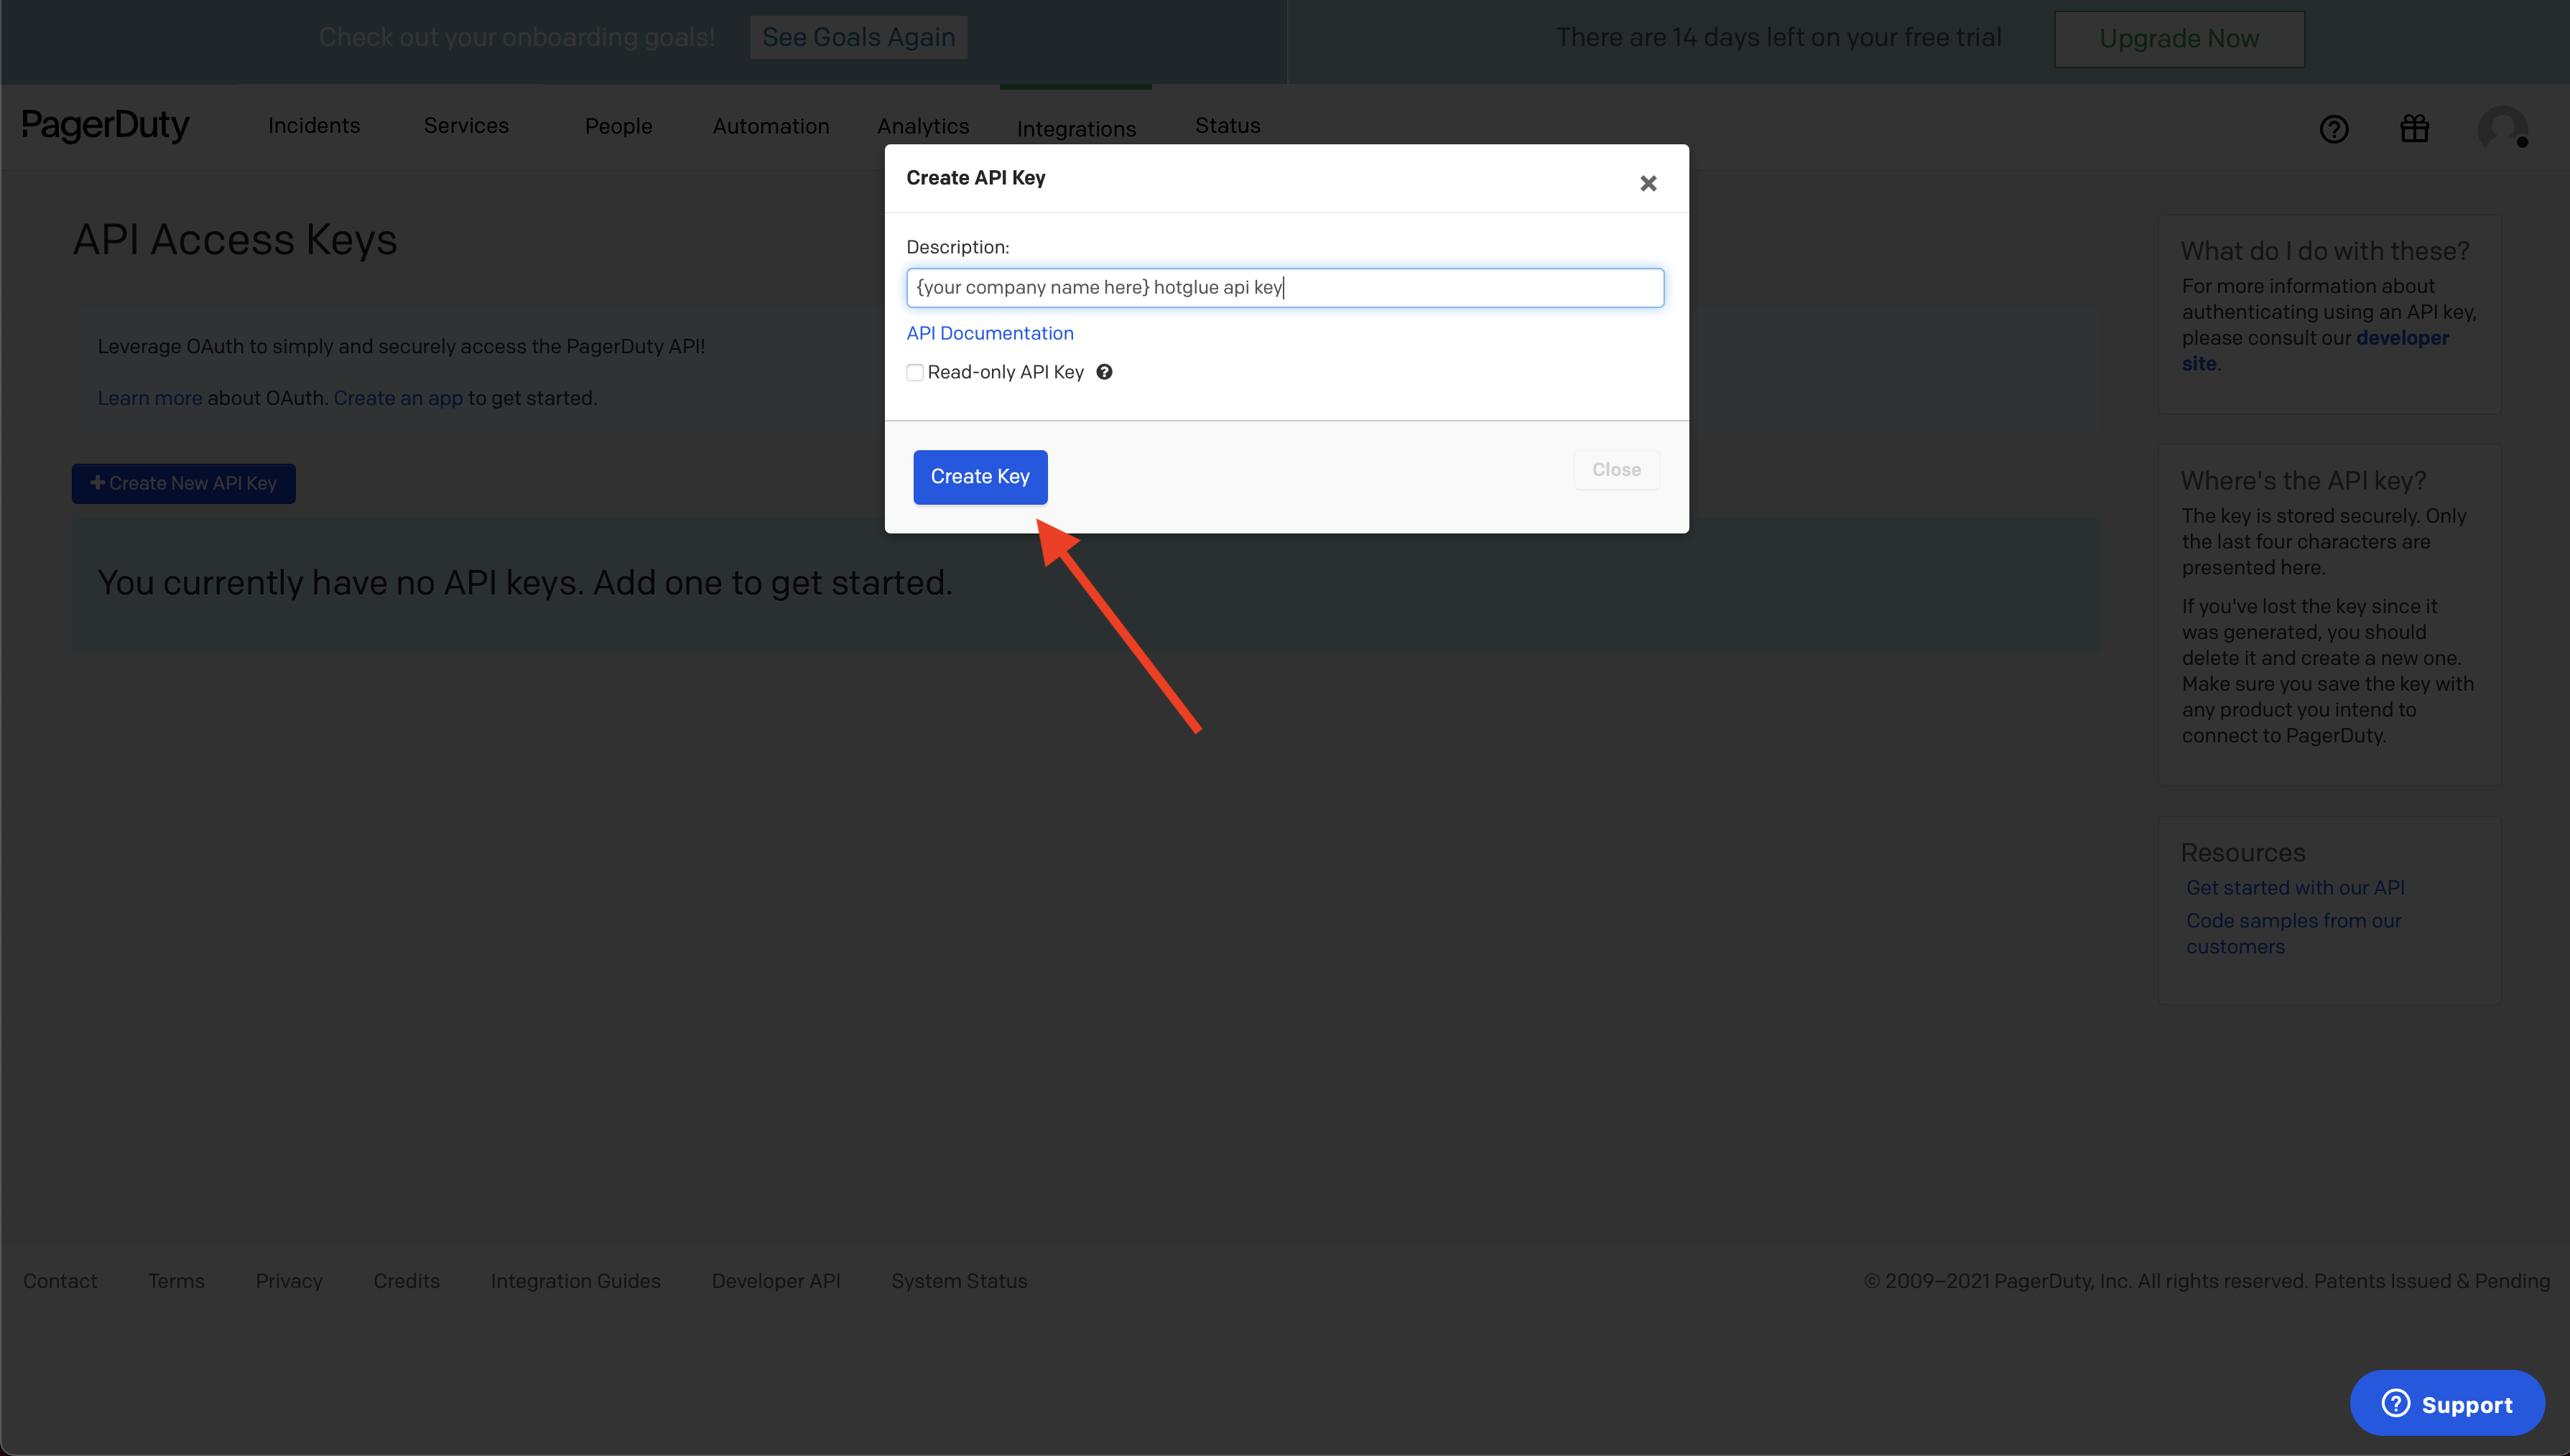The image size is (2570, 1456).
Task: Open the People menu
Action: (618, 127)
